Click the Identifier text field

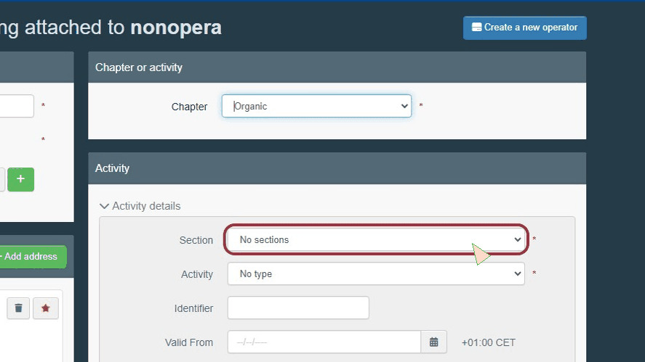[x=298, y=308]
